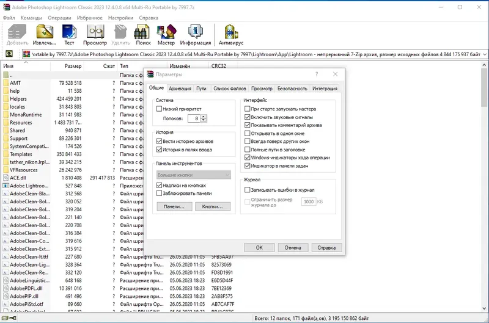489x323 pixels.
Task: Select the ACE.dll file icon
Action: 6,178
